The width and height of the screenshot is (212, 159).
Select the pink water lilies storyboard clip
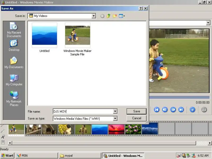tap(133, 129)
